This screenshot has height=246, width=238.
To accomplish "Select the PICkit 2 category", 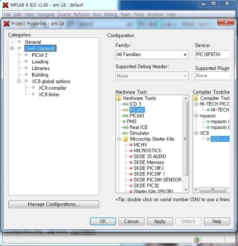I will pyautogui.click(x=39, y=55).
